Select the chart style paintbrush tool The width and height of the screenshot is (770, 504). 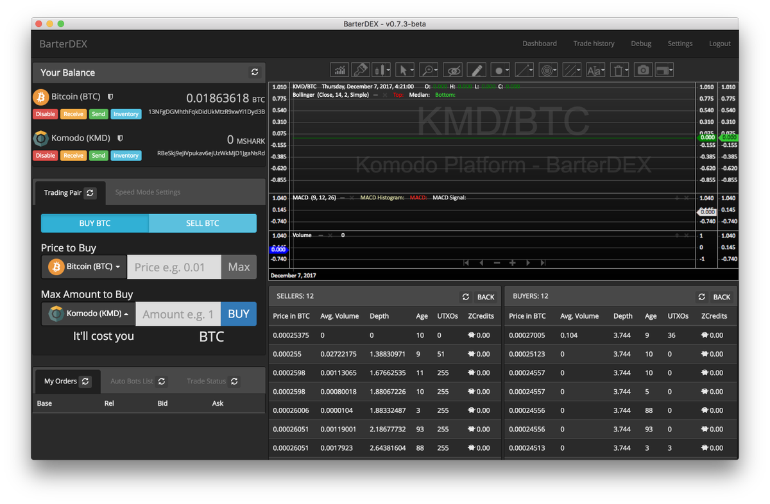tap(360, 70)
